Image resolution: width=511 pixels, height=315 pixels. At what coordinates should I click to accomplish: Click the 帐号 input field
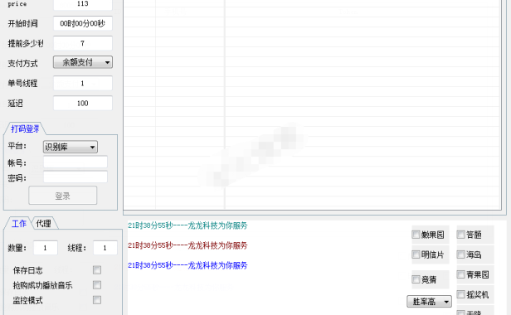[x=75, y=162]
